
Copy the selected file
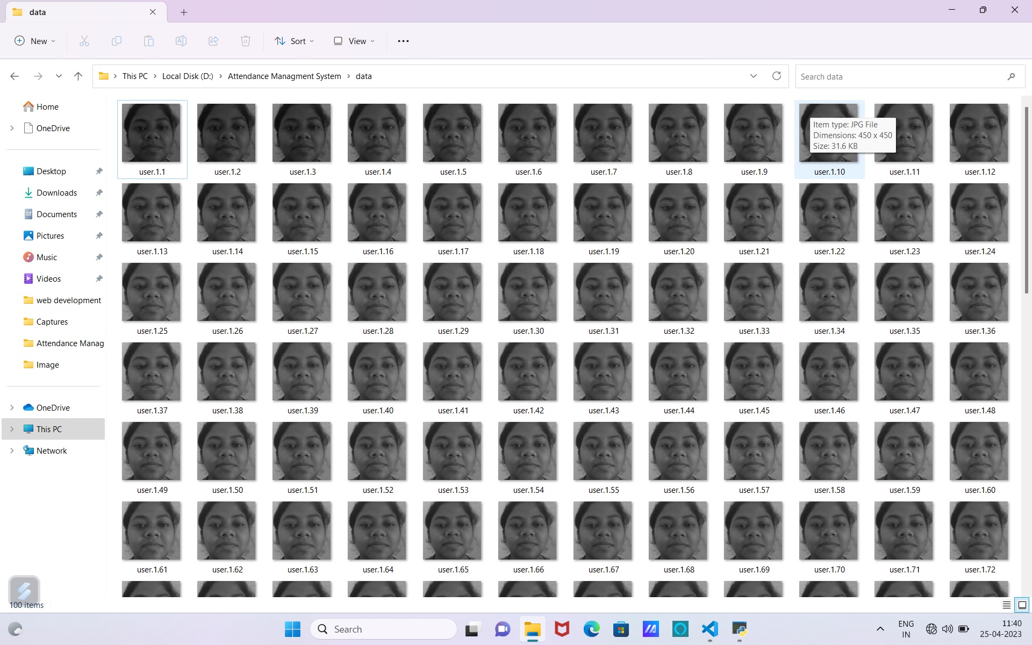click(x=116, y=40)
